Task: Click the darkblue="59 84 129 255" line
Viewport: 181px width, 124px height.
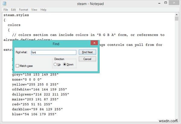Action: pos(37,109)
